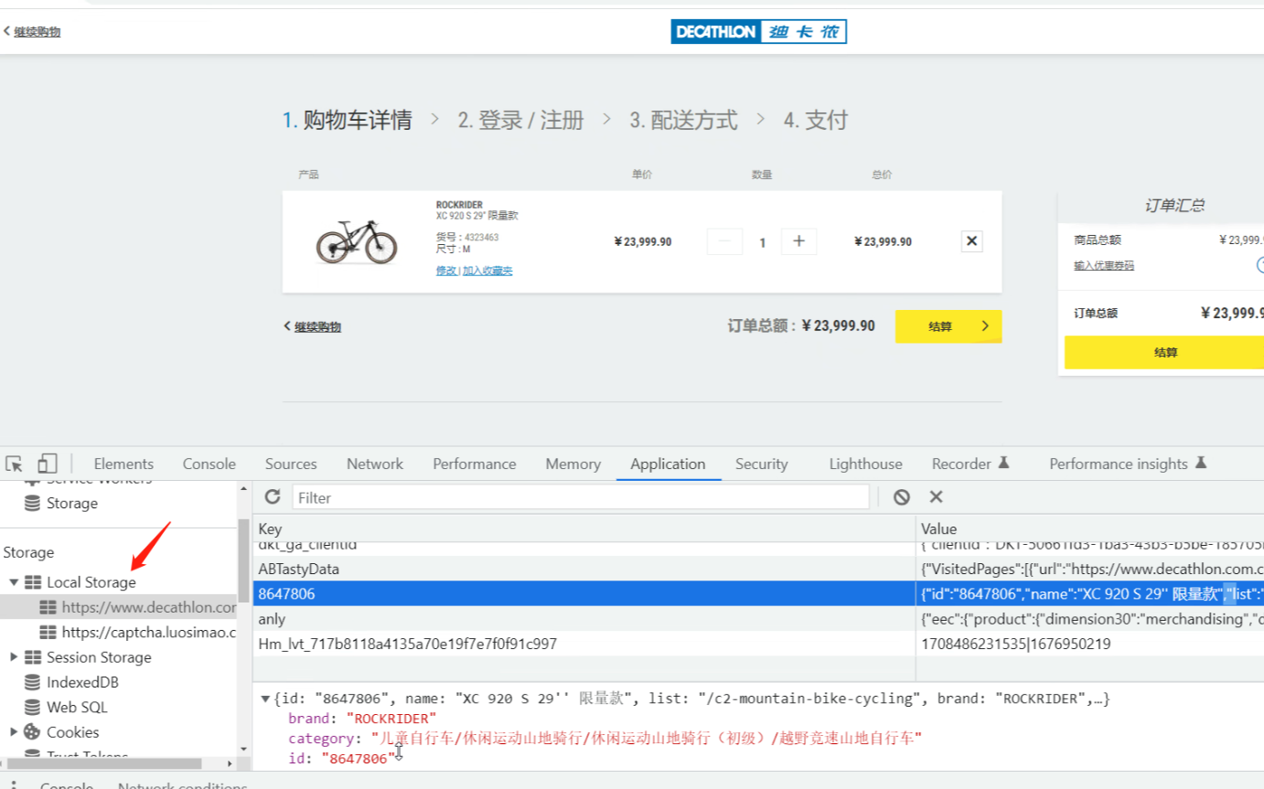Viewport: 1264px width, 789px height.
Task: Open the Security tab
Action: tap(761, 464)
